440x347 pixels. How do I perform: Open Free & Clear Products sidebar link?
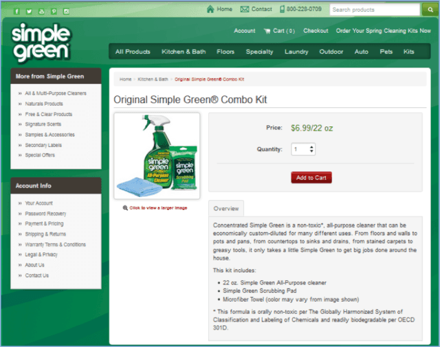(x=49, y=114)
